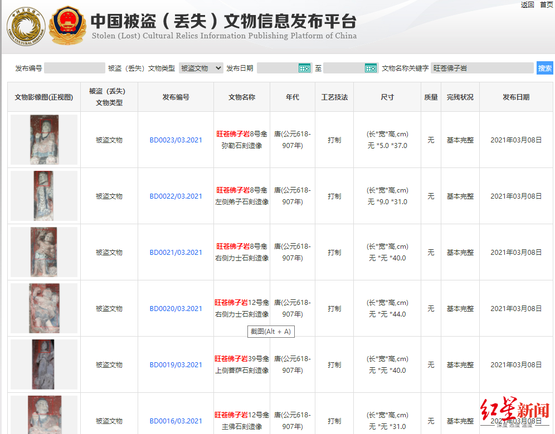Image resolution: width=555 pixels, height=434 pixels.
Task: Open record BD0016/03.2021
Action: [176, 421]
